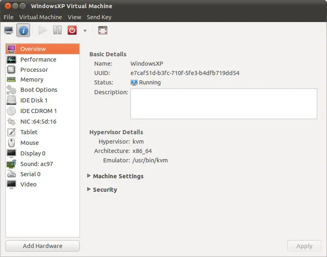
Task: Click the red shutdown power icon
Action: click(72, 30)
